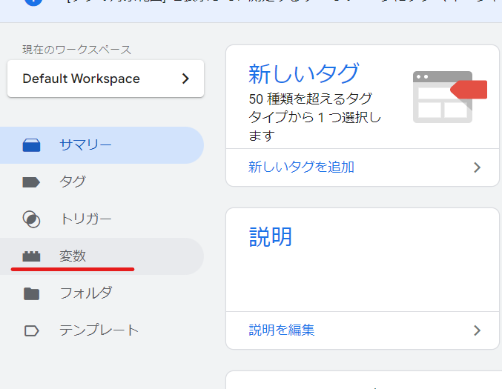
Task: Click the arrow next to 説明を編集
Action: (x=477, y=330)
